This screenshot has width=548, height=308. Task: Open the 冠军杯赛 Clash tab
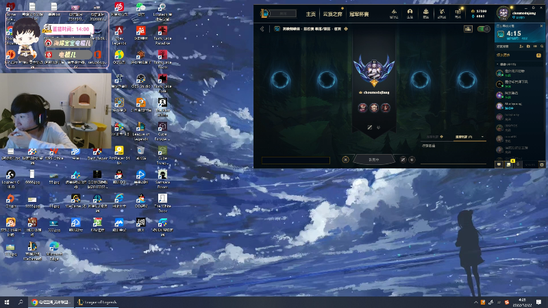pyautogui.click(x=359, y=14)
